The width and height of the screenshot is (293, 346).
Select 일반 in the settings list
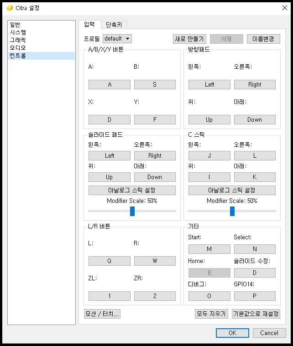[x=42, y=25]
